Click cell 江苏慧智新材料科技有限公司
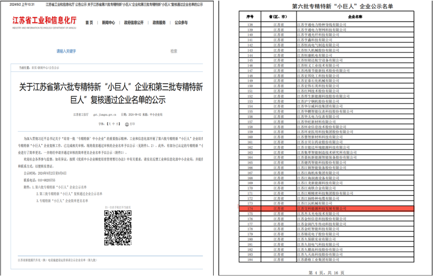Viewport: 433px width, 276px height. point(355,137)
